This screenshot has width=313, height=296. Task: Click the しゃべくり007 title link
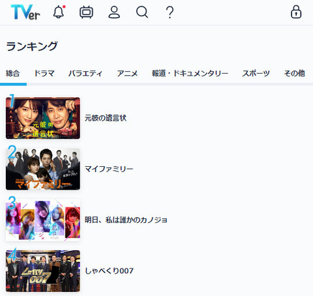point(109,271)
